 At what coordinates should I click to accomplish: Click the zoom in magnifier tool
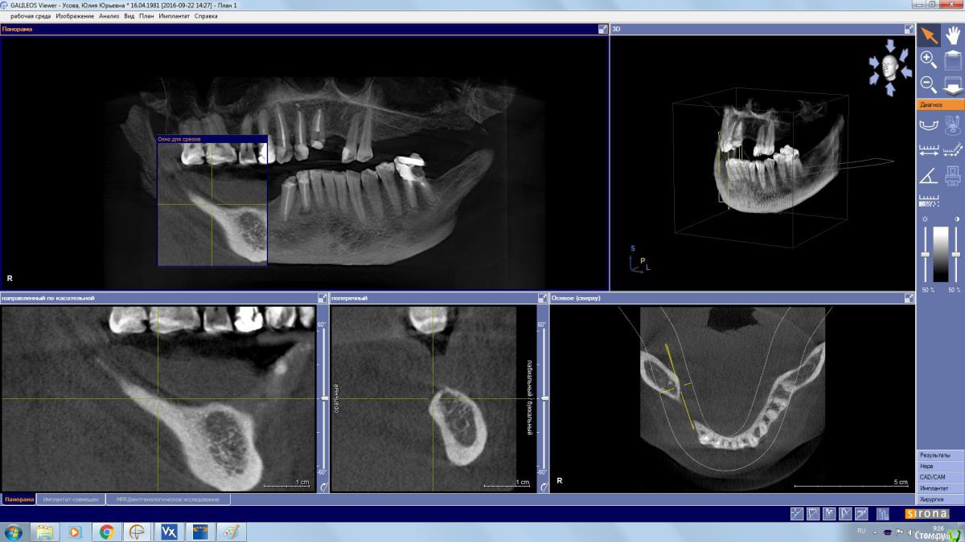click(x=928, y=59)
